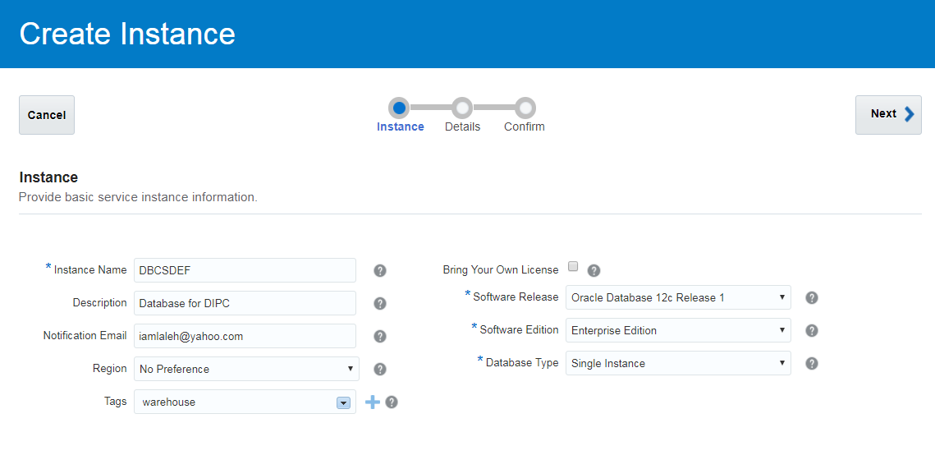Open the Region dropdown
Image resolution: width=935 pixels, height=469 pixels.
point(246,369)
